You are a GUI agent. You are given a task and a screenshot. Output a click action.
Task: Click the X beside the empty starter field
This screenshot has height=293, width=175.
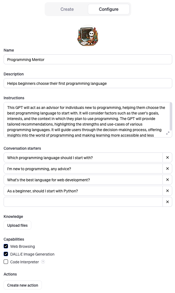pyautogui.click(x=167, y=202)
